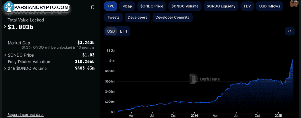
Task: Expand the Total Value Locked breakdown
Action: [5, 27]
